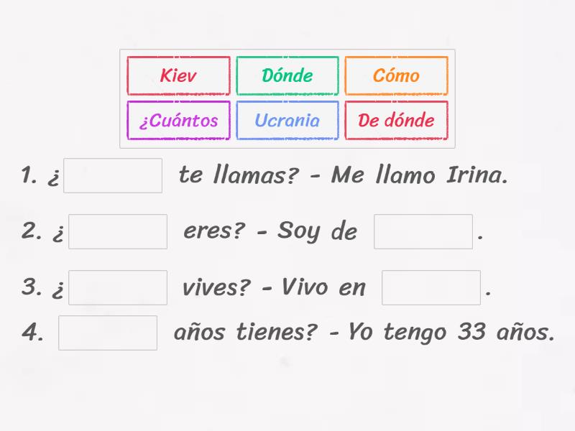Click the text "Yo tengo 33 años."
The width and height of the screenshot is (575, 431).
tap(451, 333)
